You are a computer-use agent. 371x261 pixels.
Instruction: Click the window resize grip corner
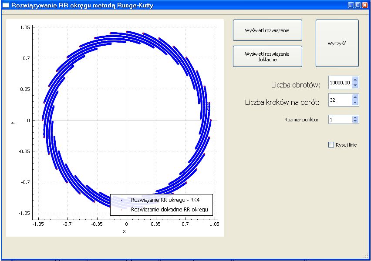pos(366,256)
